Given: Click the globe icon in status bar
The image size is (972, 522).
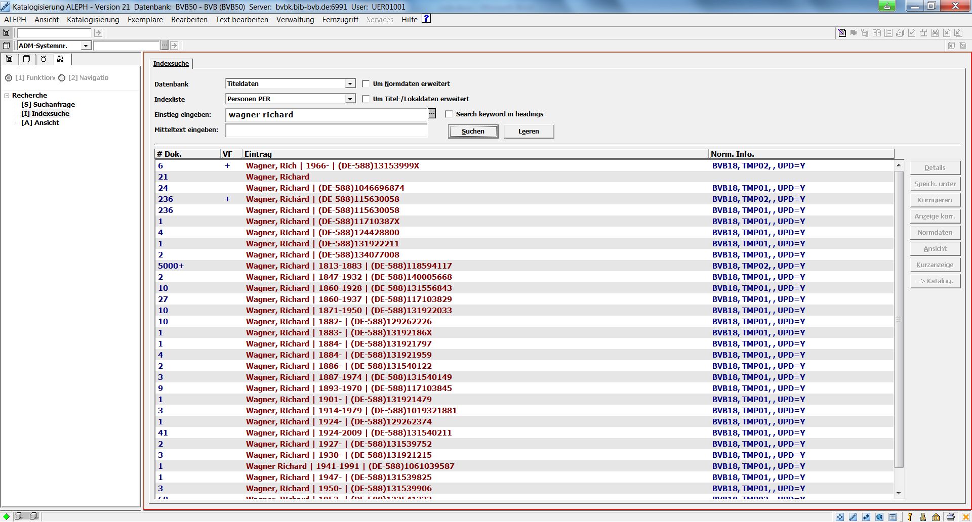Looking at the screenshot, I should coord(879,516).
